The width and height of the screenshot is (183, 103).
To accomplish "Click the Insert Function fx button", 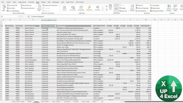I will pos(28,17).
